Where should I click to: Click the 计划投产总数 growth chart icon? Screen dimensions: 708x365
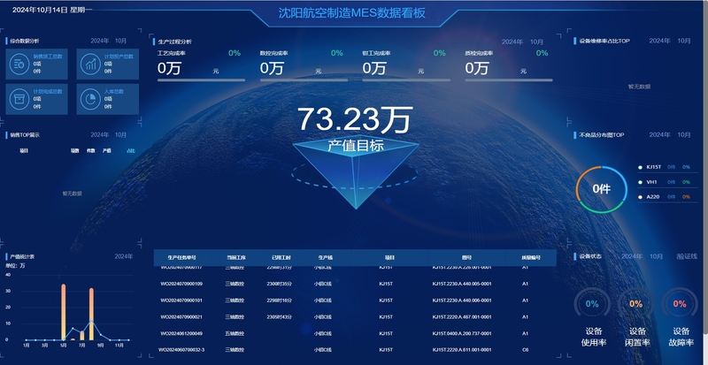90,64
